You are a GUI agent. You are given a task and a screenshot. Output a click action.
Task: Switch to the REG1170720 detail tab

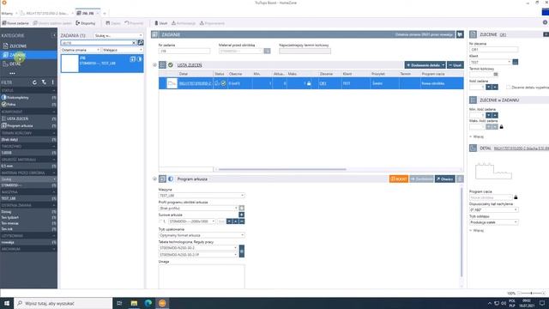pyautogui.click(x=45, y=14)
